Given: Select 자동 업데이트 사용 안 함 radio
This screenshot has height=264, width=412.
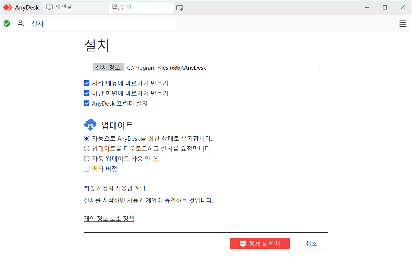Looking at the screenshot, I should point(86,159).
